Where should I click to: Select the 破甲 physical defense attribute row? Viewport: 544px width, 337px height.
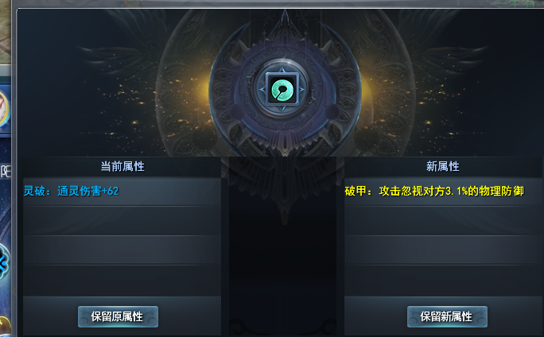(443, 192)
